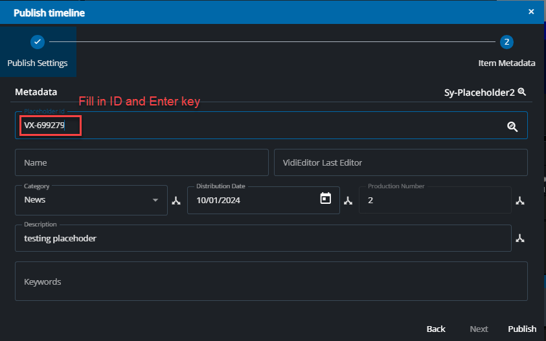Click the Publish button

click(x=522, y=329)
